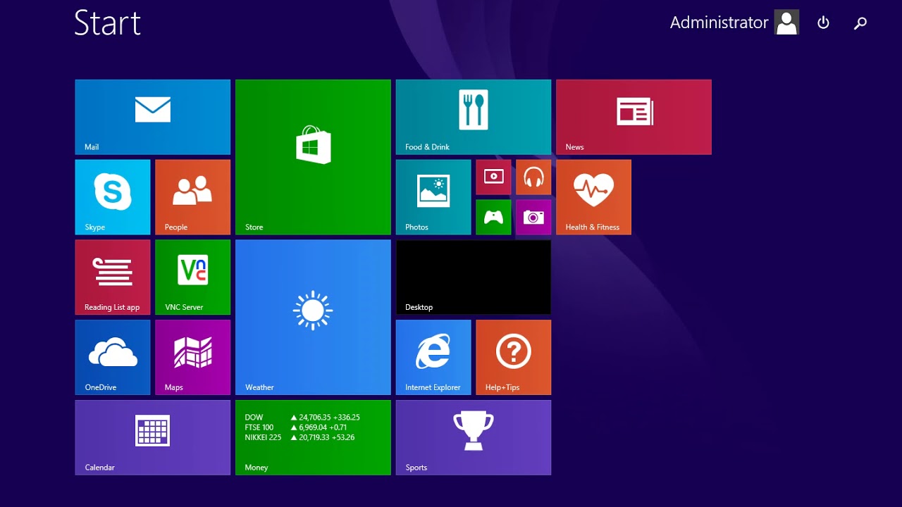Viewport: 902px width, 507px height.
Task: Launch the Skype app tile
Action: [x=113, y=197]
